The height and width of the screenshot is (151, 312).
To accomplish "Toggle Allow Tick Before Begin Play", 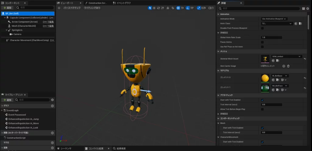I will click(x=262, y=109).
